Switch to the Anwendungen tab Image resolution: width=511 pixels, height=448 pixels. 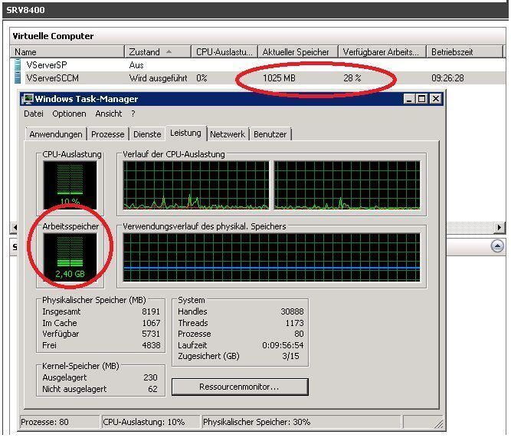coord(56,134)
